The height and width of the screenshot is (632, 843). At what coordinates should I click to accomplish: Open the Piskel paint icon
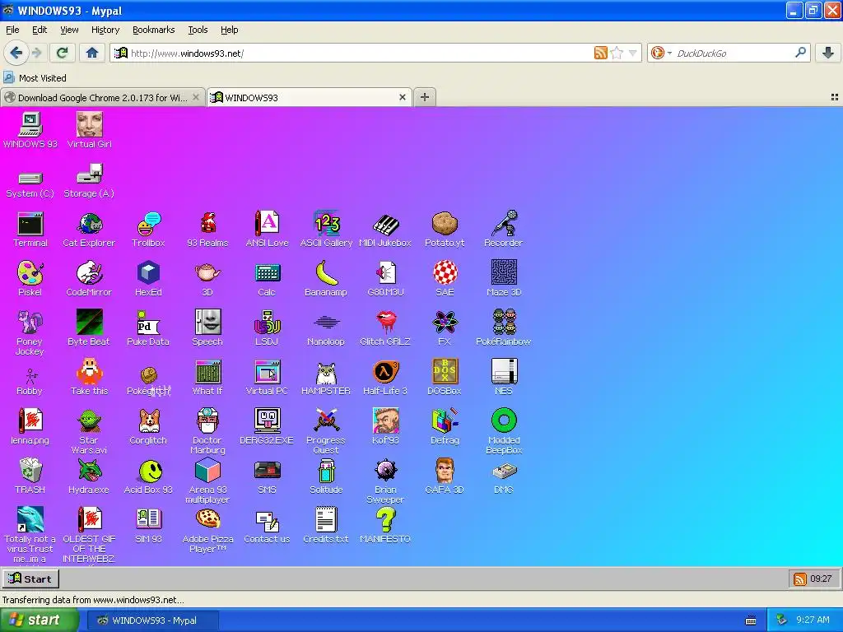tap(30, 279)
